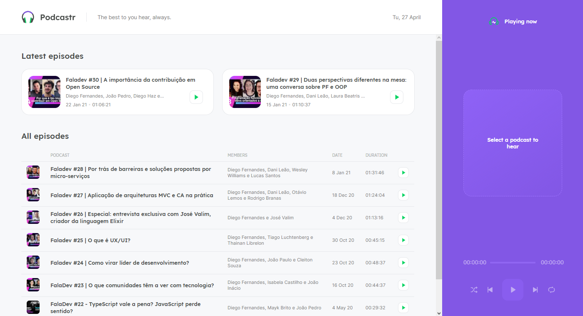Click the Podcastr headphones logo
The height and width of the screenshot is (316, 583).
pos(28,17)
